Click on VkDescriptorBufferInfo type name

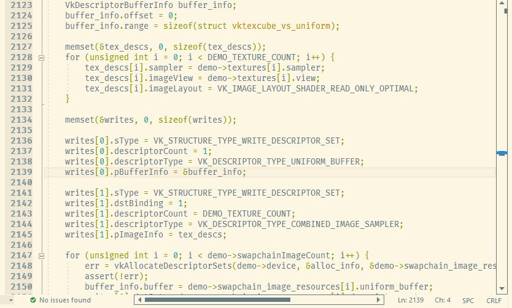[x=119, y=6]
